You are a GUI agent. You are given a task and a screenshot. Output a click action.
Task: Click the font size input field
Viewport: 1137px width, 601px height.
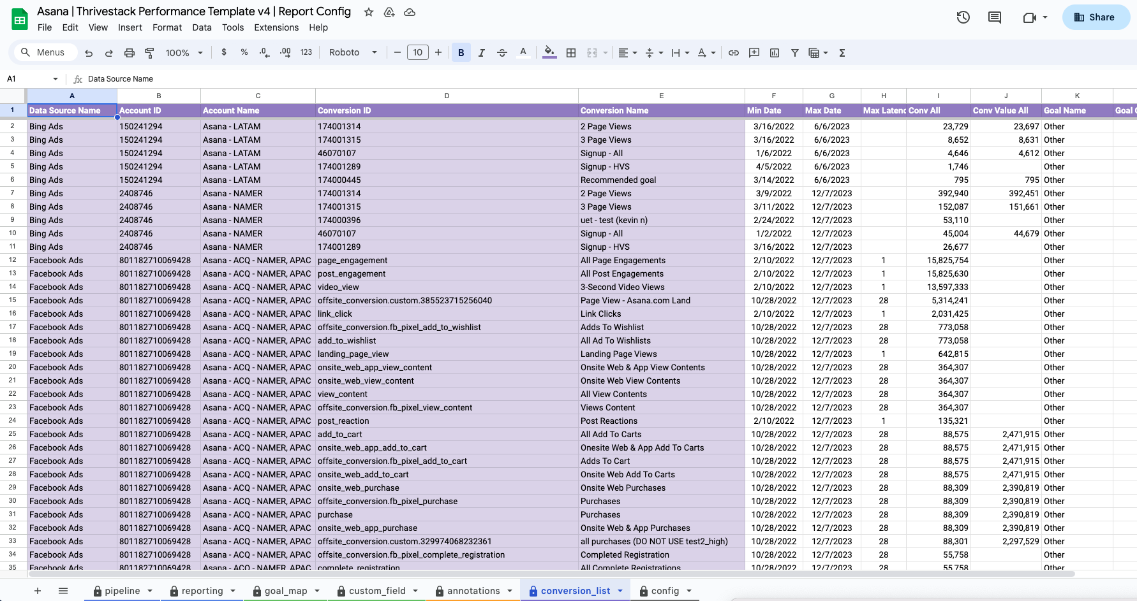point(417,53)
